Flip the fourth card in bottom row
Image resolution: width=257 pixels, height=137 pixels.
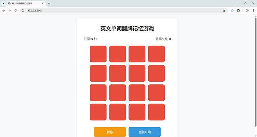[x=156, y=112]
